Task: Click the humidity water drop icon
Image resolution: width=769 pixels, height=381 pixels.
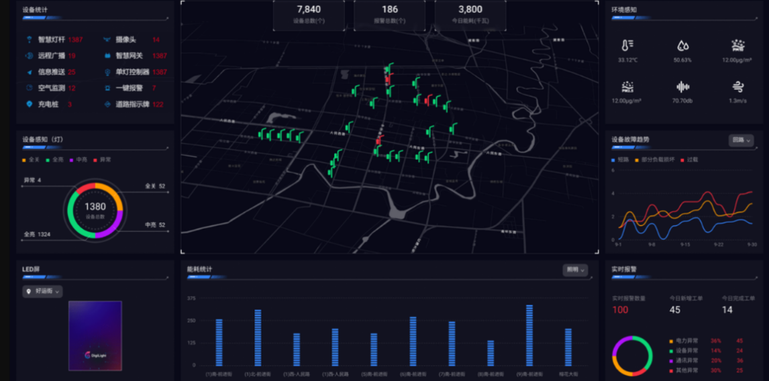Action: point(682,46)
